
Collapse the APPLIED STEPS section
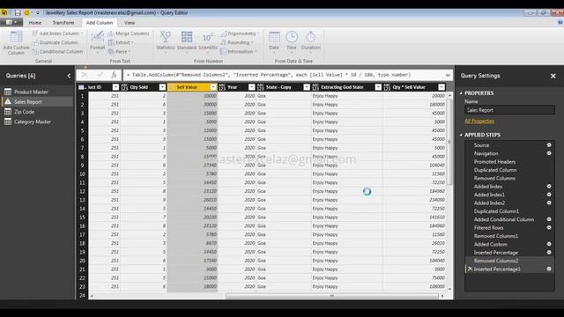pos(461,135)
